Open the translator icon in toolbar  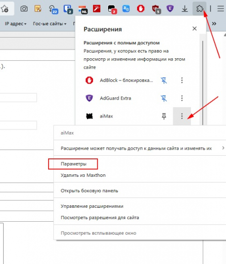126,9
